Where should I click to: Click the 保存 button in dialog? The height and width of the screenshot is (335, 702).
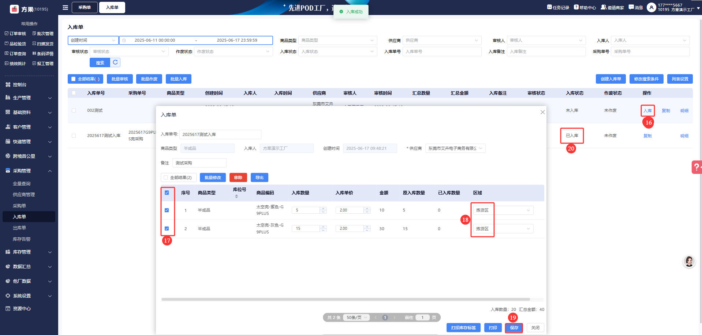[x=514, y=328]
